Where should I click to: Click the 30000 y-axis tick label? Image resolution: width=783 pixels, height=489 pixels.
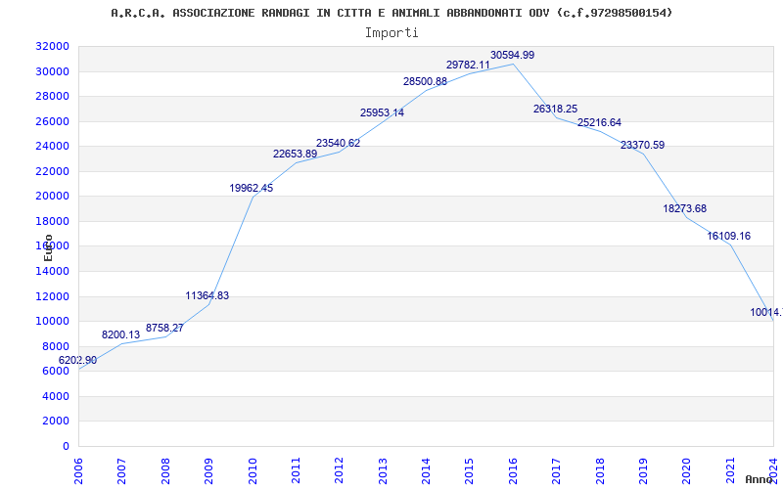pos(53,71)
